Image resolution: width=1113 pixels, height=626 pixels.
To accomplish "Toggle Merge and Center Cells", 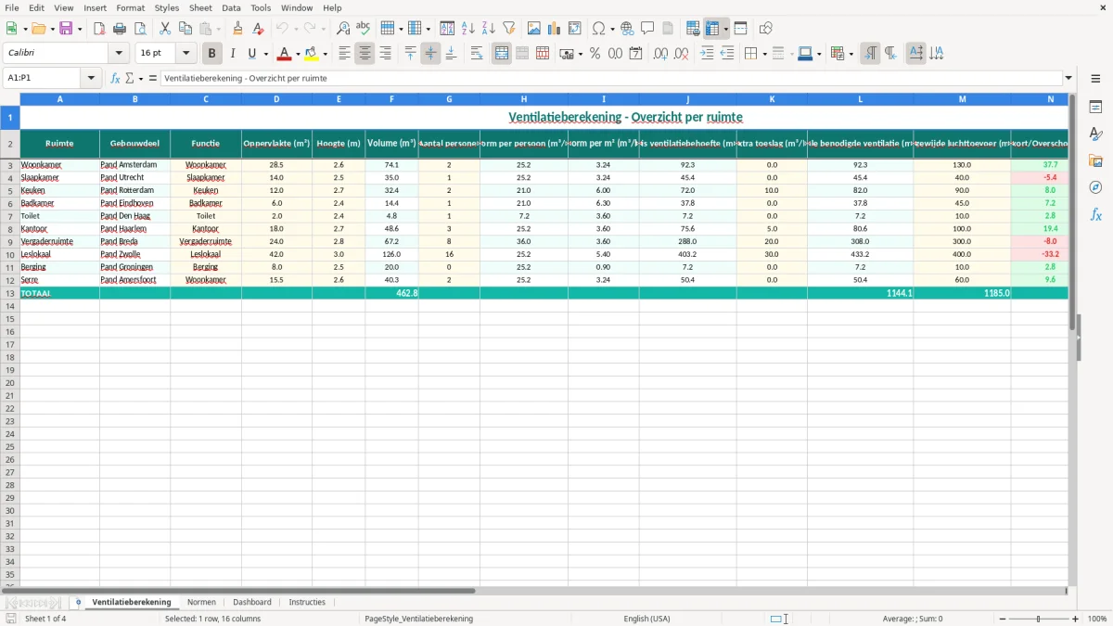I will tap(502, 54).
